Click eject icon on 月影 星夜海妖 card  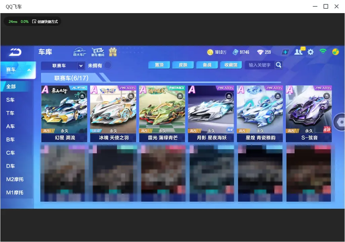click(x=229, y=96)
